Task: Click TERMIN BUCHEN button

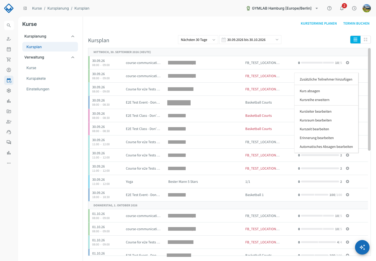Action: [x=356, y=23]
